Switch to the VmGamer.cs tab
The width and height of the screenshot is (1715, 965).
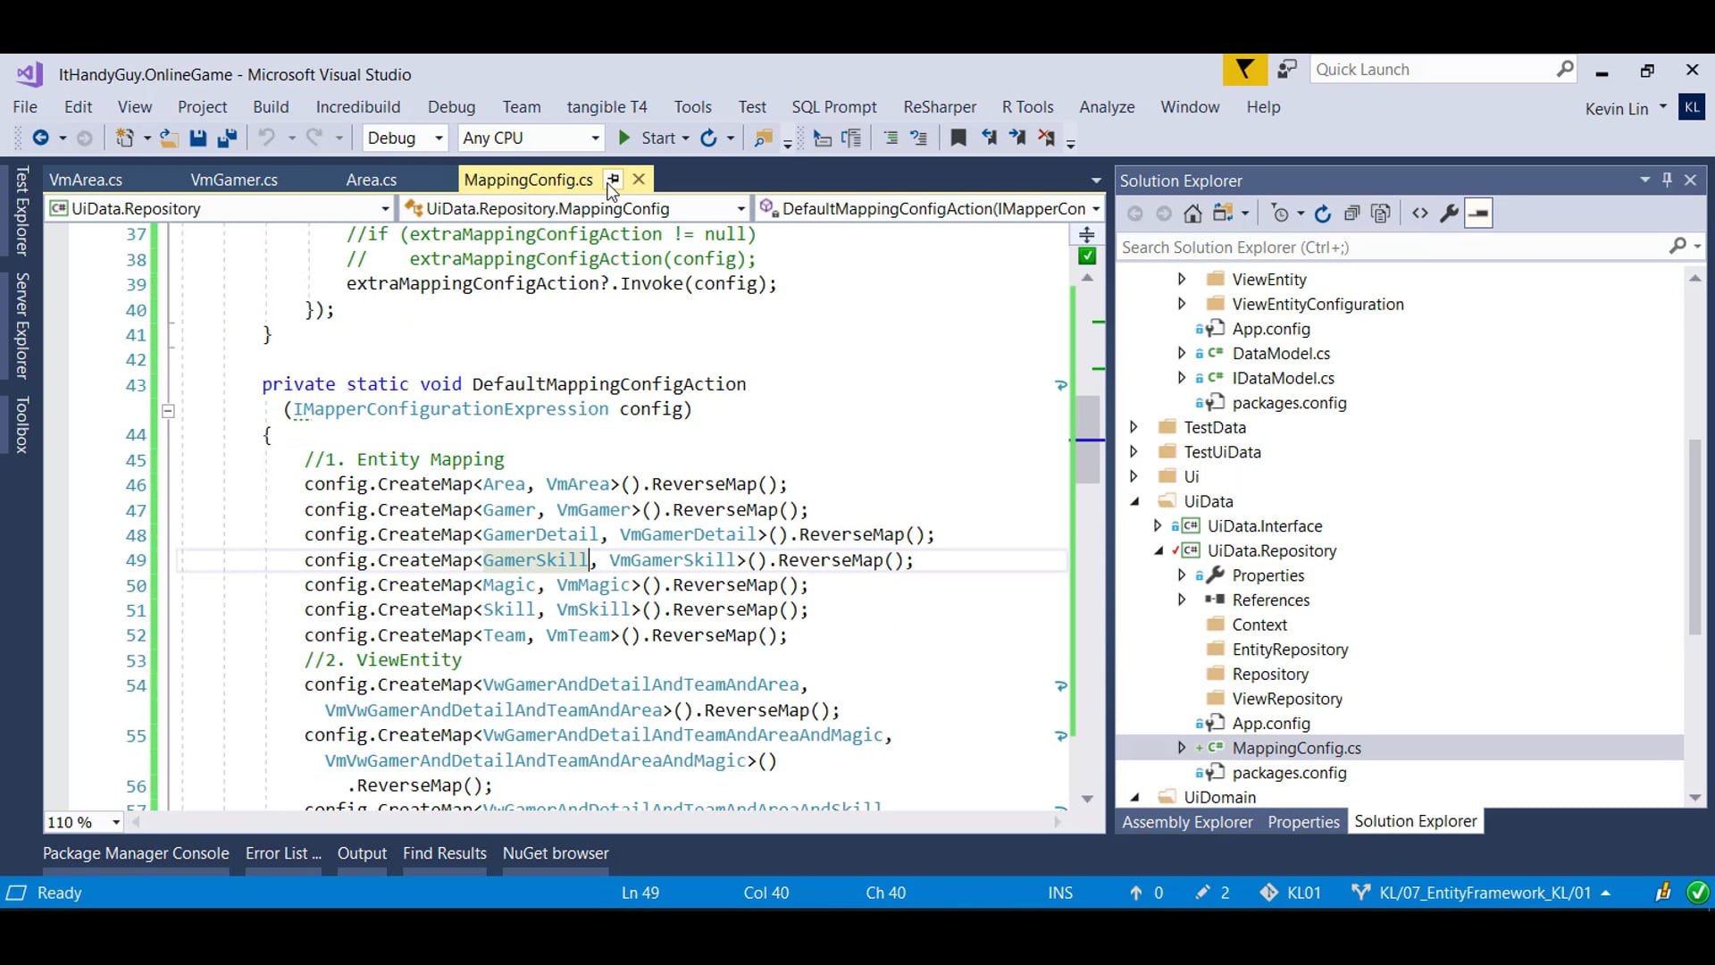pyautogui.click(x=233, y=180)
